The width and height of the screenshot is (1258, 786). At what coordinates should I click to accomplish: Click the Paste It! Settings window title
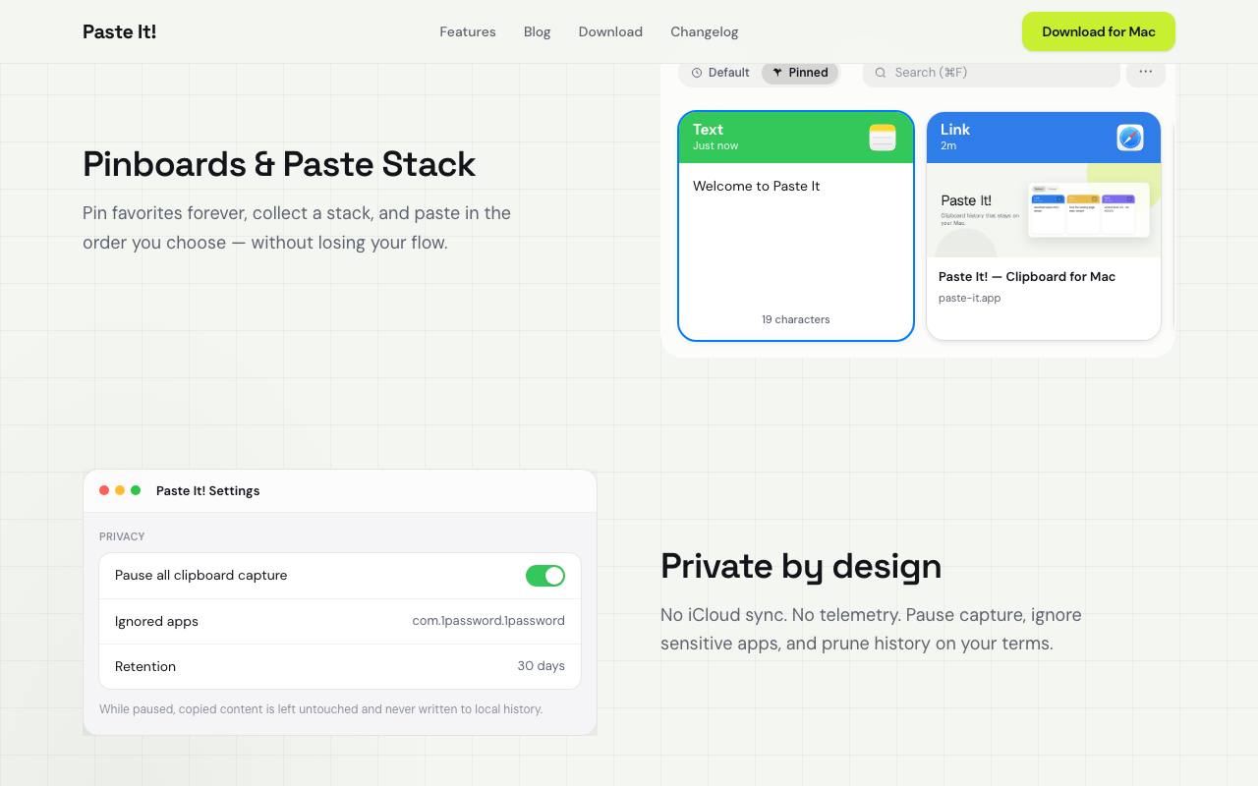pyautogui.click(x=208, y=490)
